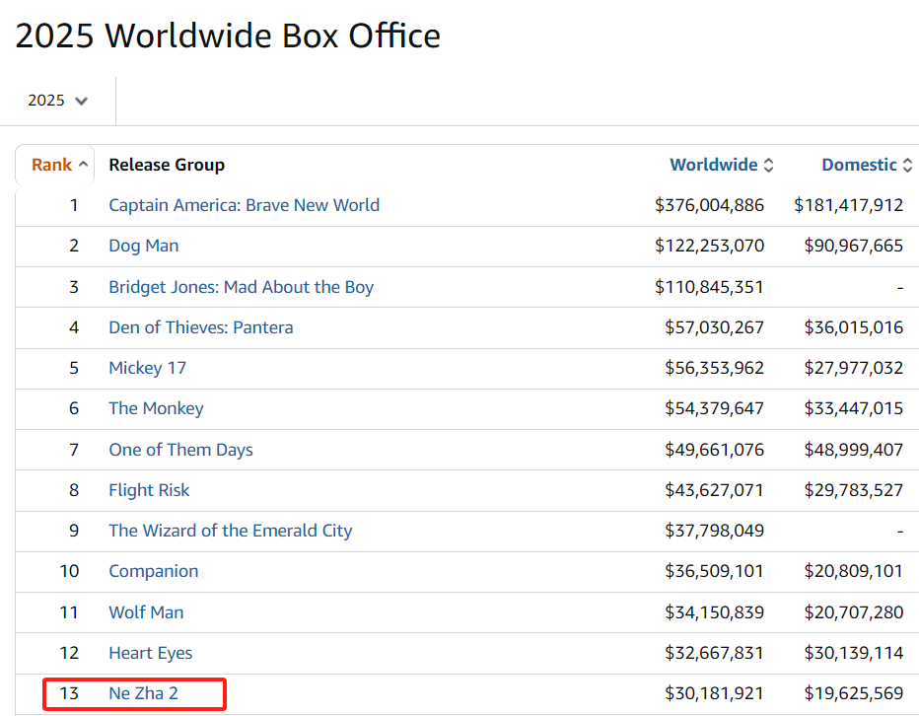The height and width of the screenshot is (716, 919).
Task: Click the Worldwide sort arrows icon
Action: [768, 166]
